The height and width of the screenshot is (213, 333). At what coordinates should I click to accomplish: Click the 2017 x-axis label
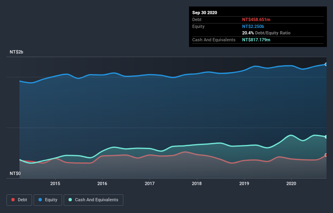tap(150, 183)
